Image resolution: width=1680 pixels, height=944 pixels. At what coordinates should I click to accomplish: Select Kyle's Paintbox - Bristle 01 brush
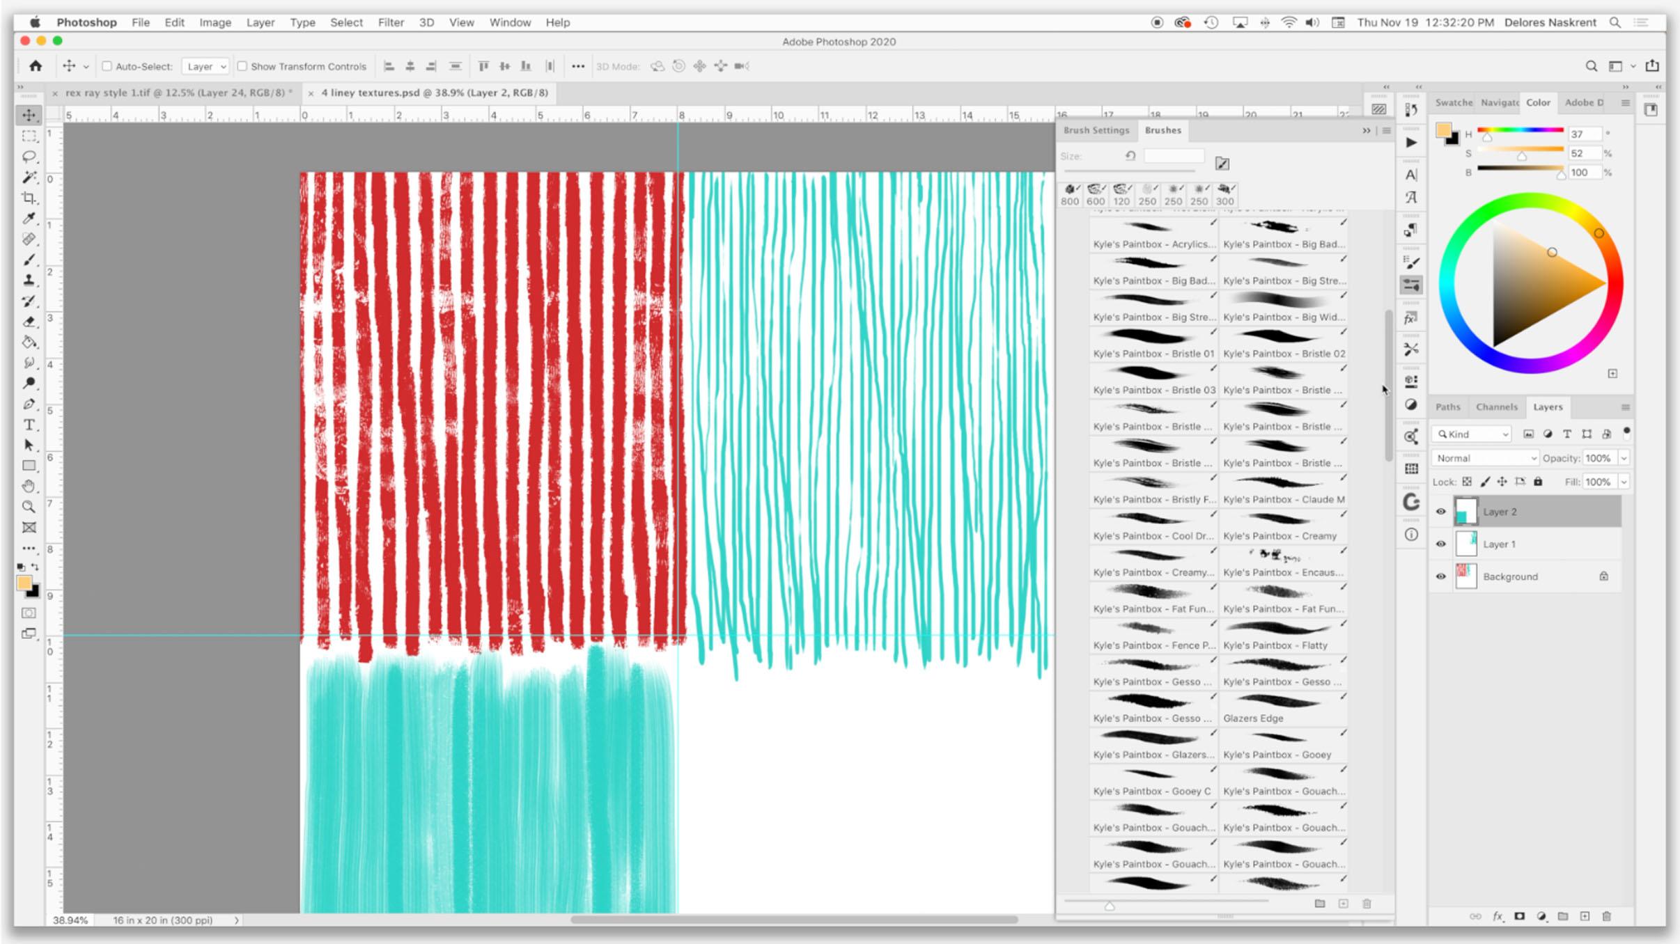[x=1153, y=344]
